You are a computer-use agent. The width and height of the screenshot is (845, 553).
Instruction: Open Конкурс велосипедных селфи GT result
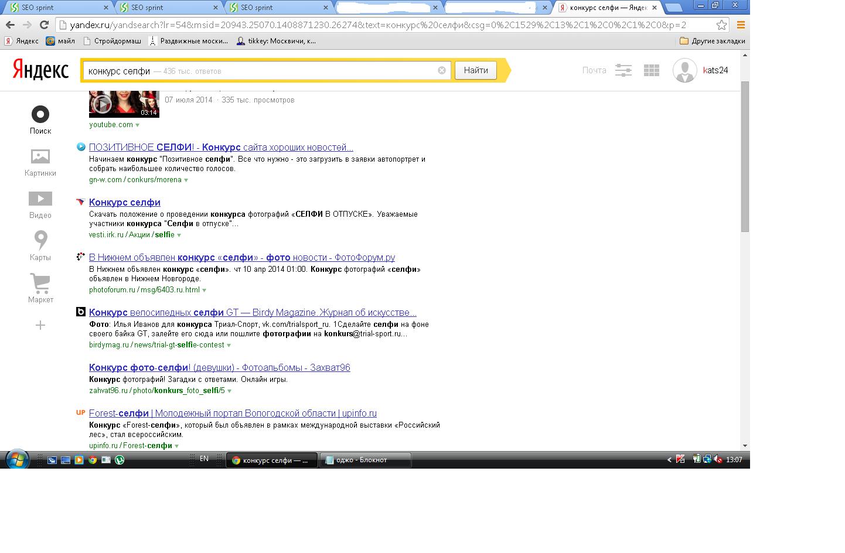253,312
